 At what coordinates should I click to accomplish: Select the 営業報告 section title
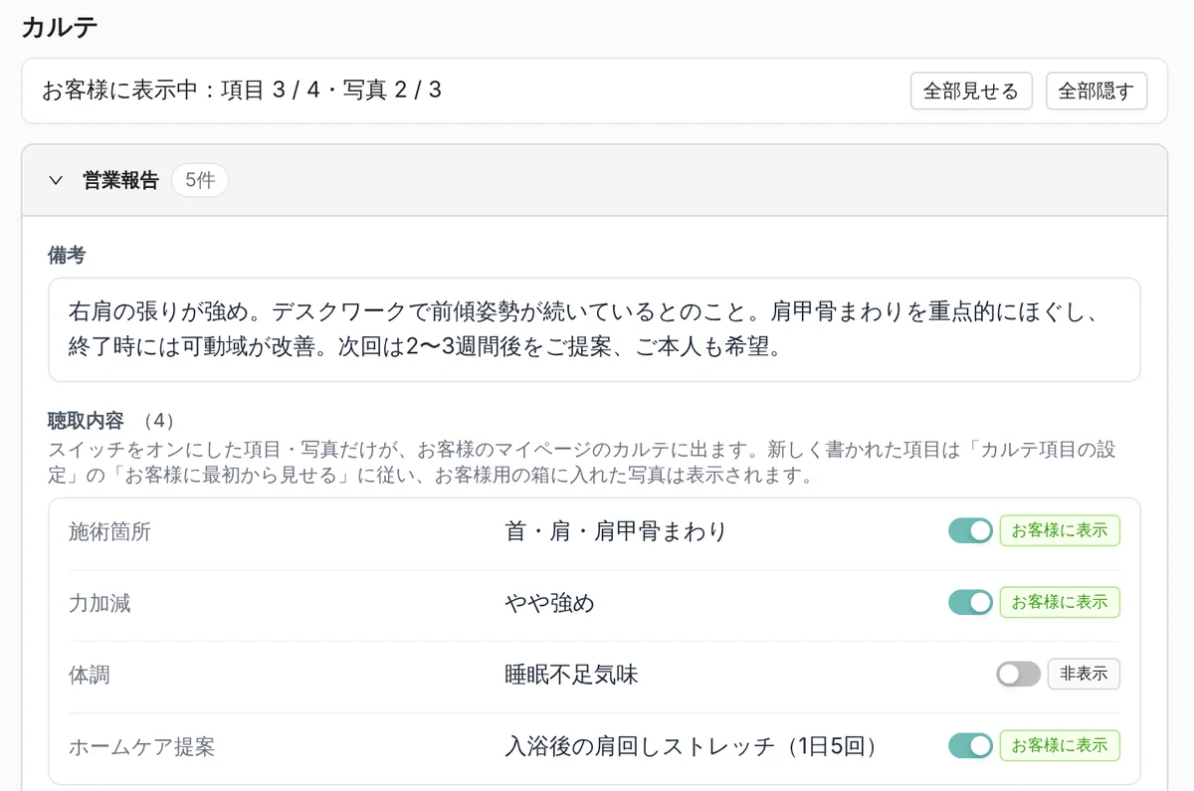click(x=121, y=181)
